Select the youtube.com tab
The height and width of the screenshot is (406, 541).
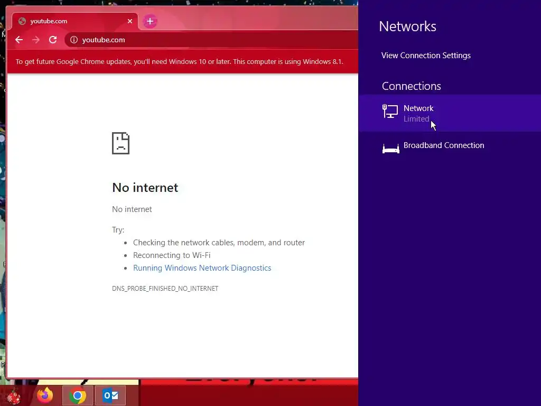coord(75,21)
